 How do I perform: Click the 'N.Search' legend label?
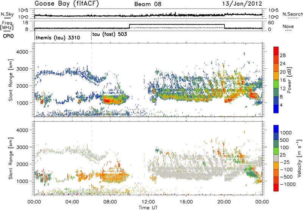click(293, 14)
